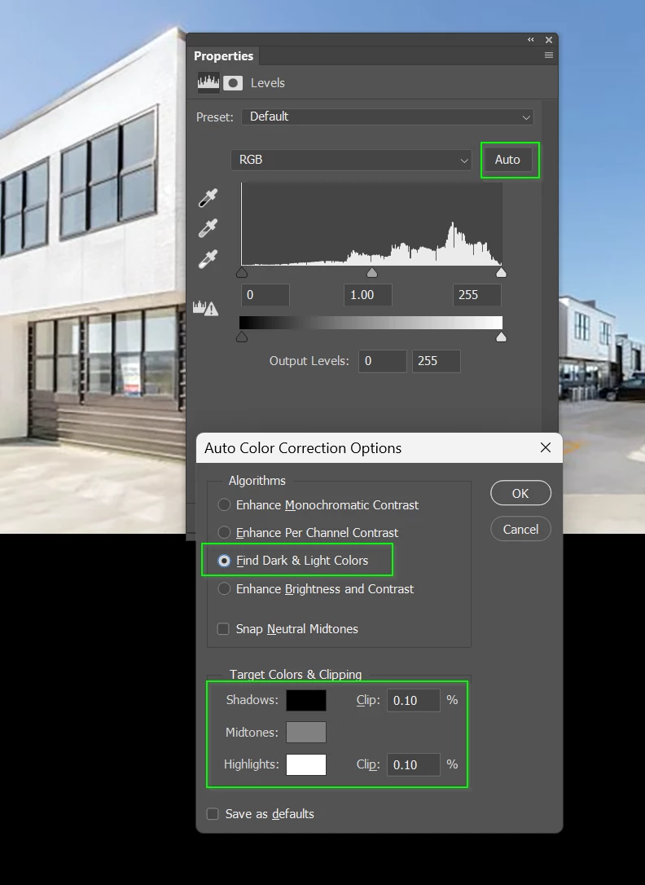Click the histogram warning recalculate icon
The image size is (645, 885).
coord(205,308)
